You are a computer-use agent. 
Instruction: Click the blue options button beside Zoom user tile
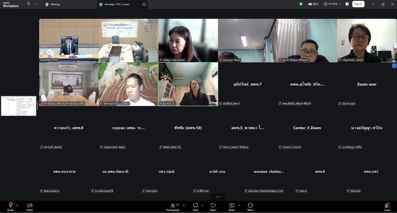(394, 66)
